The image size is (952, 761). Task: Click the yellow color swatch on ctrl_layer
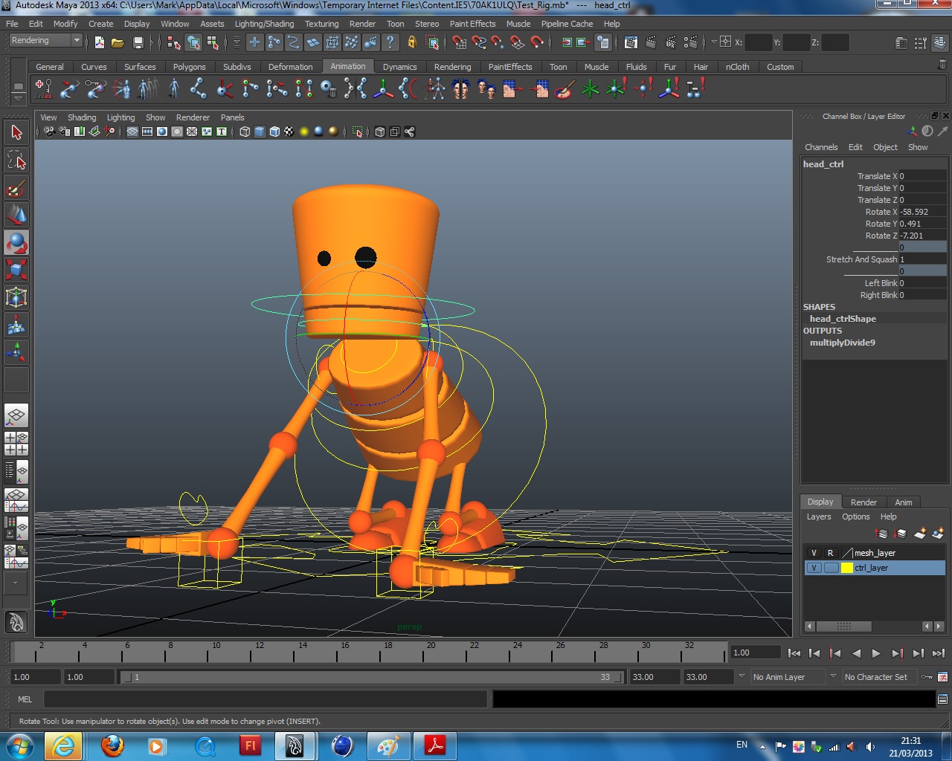847,567
